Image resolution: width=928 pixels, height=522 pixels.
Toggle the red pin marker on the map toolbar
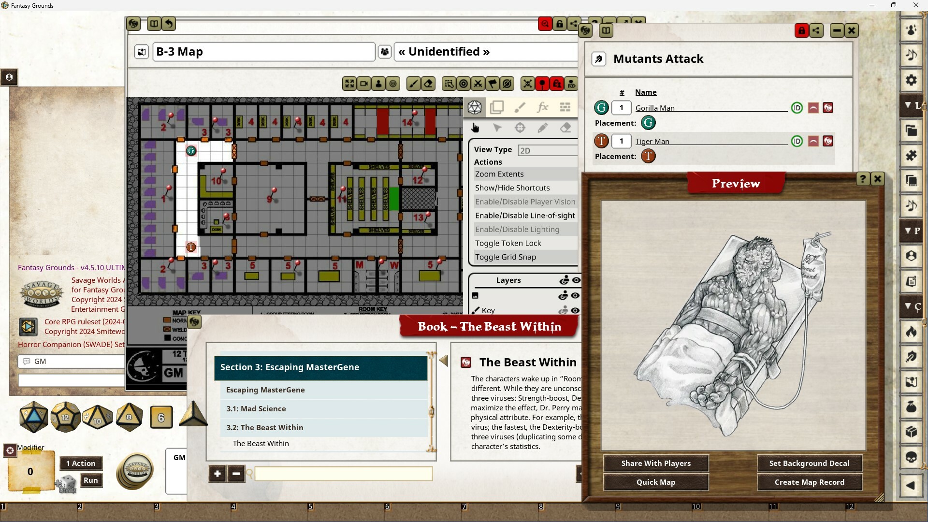(542, 83)
